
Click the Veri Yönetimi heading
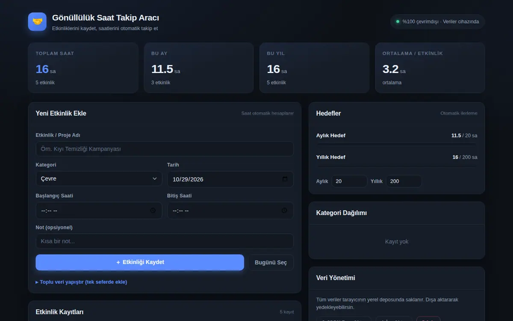pos(336,278)
